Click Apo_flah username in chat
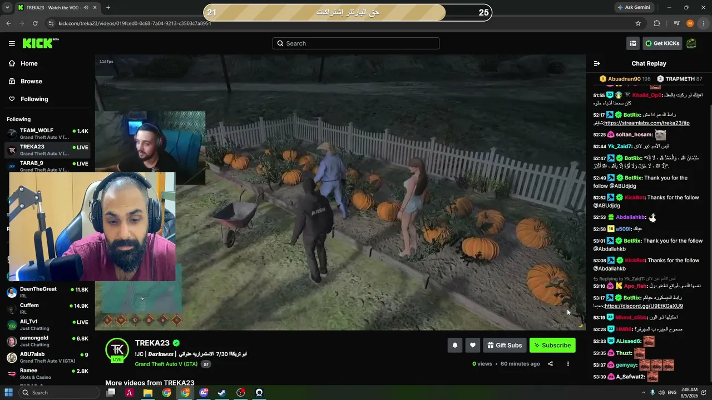The height and width of the screenshot is (400, 712). coord(635,286)
